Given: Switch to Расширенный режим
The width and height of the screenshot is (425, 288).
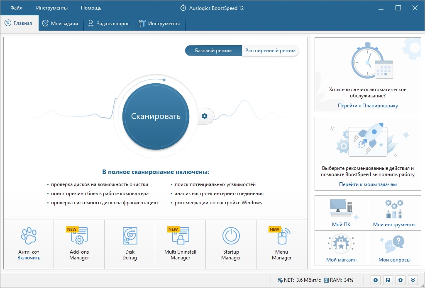Looking at the screenshot, I should (270, 51).
